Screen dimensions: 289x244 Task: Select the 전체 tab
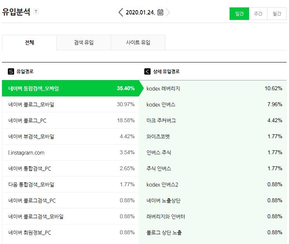[x=29, y=43]
